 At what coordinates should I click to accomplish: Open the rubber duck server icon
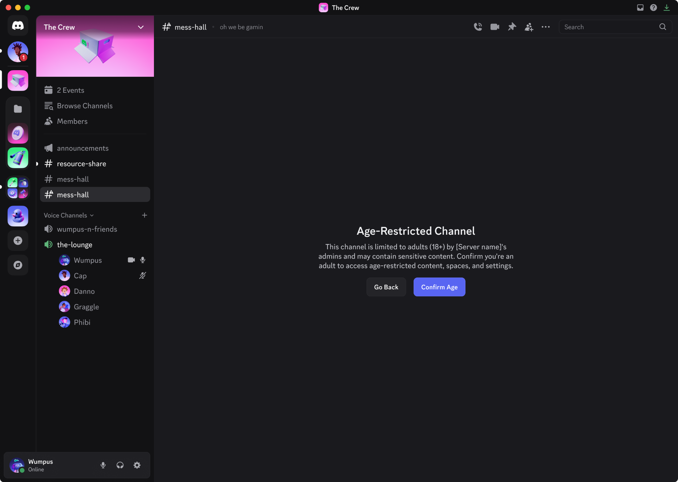[18, 216]
